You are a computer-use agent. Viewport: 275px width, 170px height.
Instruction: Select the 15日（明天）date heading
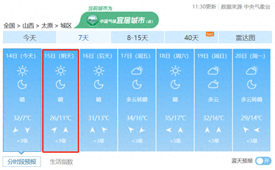(x=59, y=56)
